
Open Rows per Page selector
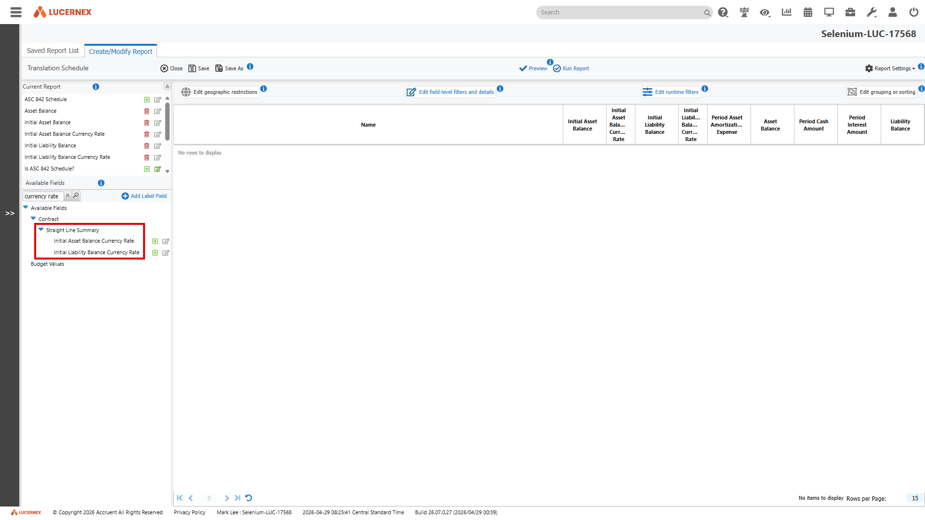pyautogui.click(x=915, y=498)
